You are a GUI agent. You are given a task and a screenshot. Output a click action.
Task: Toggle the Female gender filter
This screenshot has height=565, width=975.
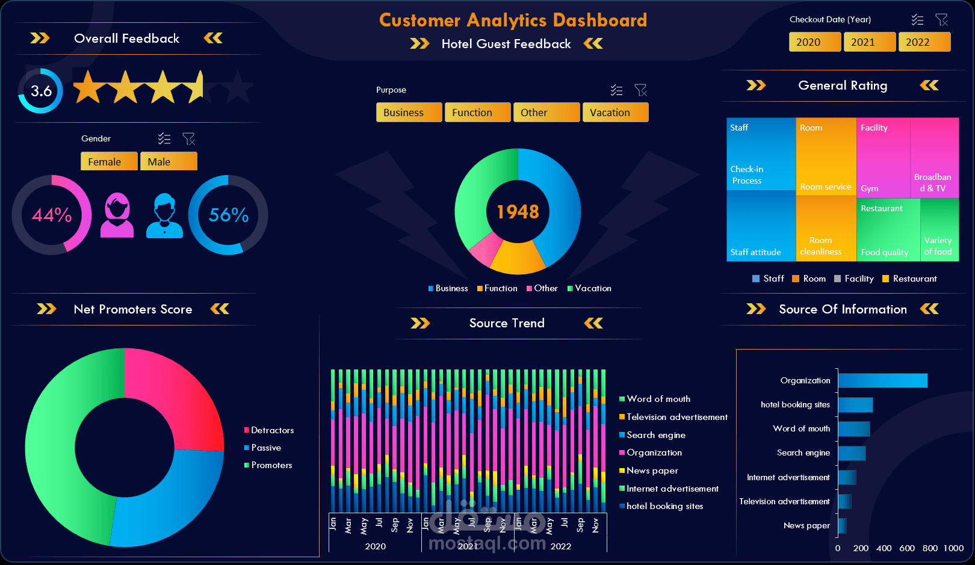(x=109, y=161)
